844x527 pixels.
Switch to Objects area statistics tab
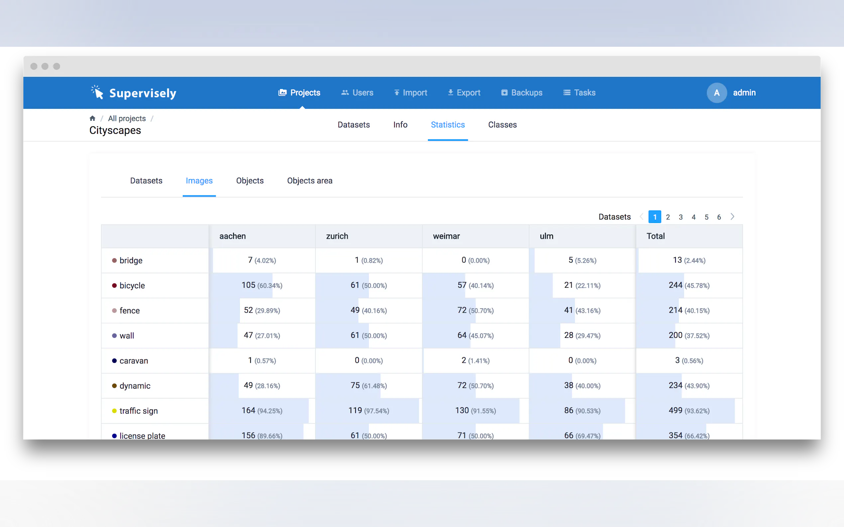pyautogui.click(x=309, y=181)
